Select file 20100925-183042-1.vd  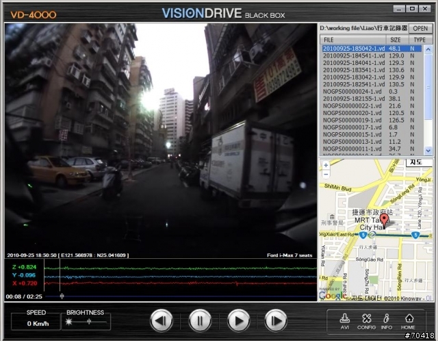click(x=372, y=77)
